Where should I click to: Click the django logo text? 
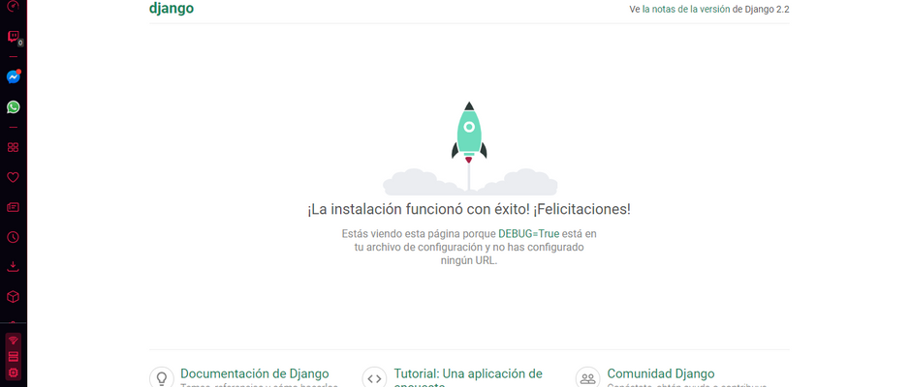coord(172,8)
